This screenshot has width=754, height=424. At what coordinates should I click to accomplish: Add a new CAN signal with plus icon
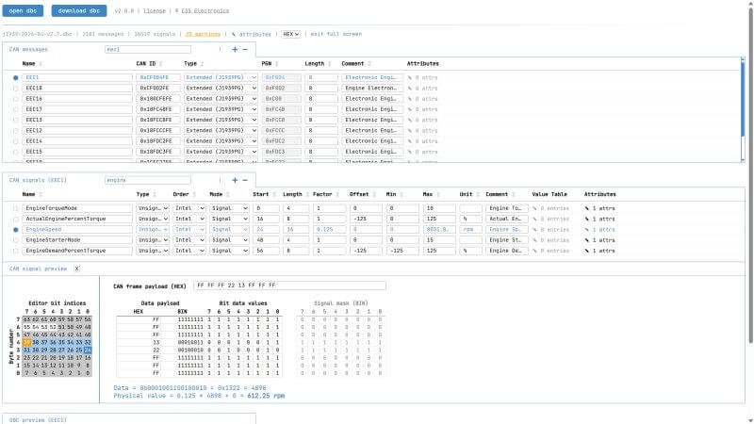pyautogui.click(x=235, y=180)
